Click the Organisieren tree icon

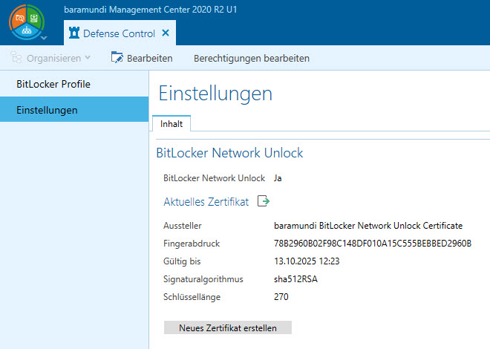click(16, 58)
